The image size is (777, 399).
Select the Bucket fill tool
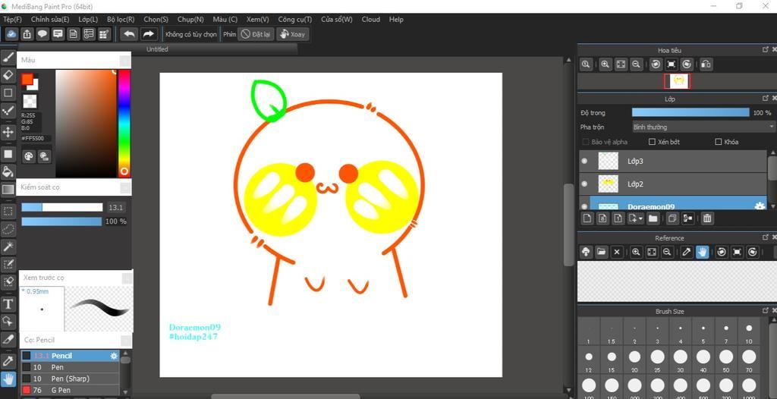tap(8, 171)
